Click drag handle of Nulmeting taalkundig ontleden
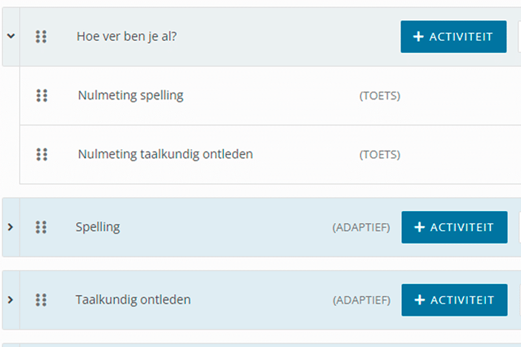The width and height of the screenshot is (521, 347). [x=42, y=154]
